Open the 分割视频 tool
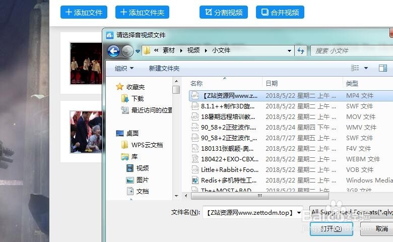This screenshot has height=242, width=393. (224, 12)
